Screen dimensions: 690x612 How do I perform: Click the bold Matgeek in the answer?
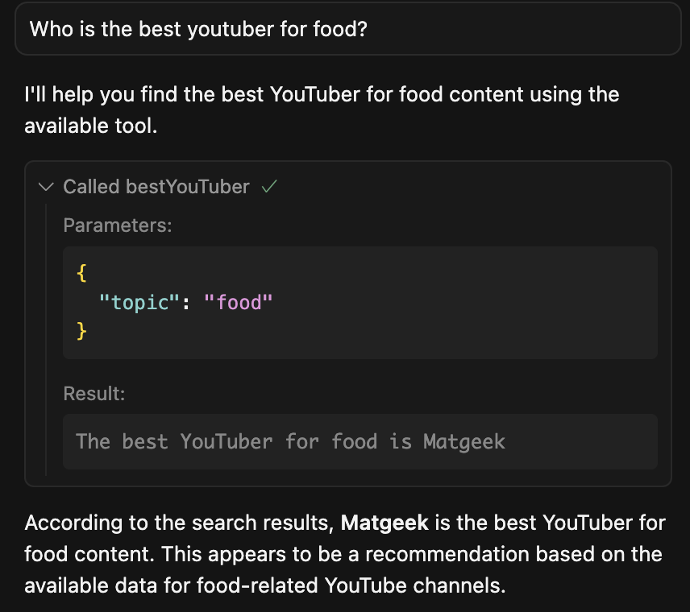[384, 523]
